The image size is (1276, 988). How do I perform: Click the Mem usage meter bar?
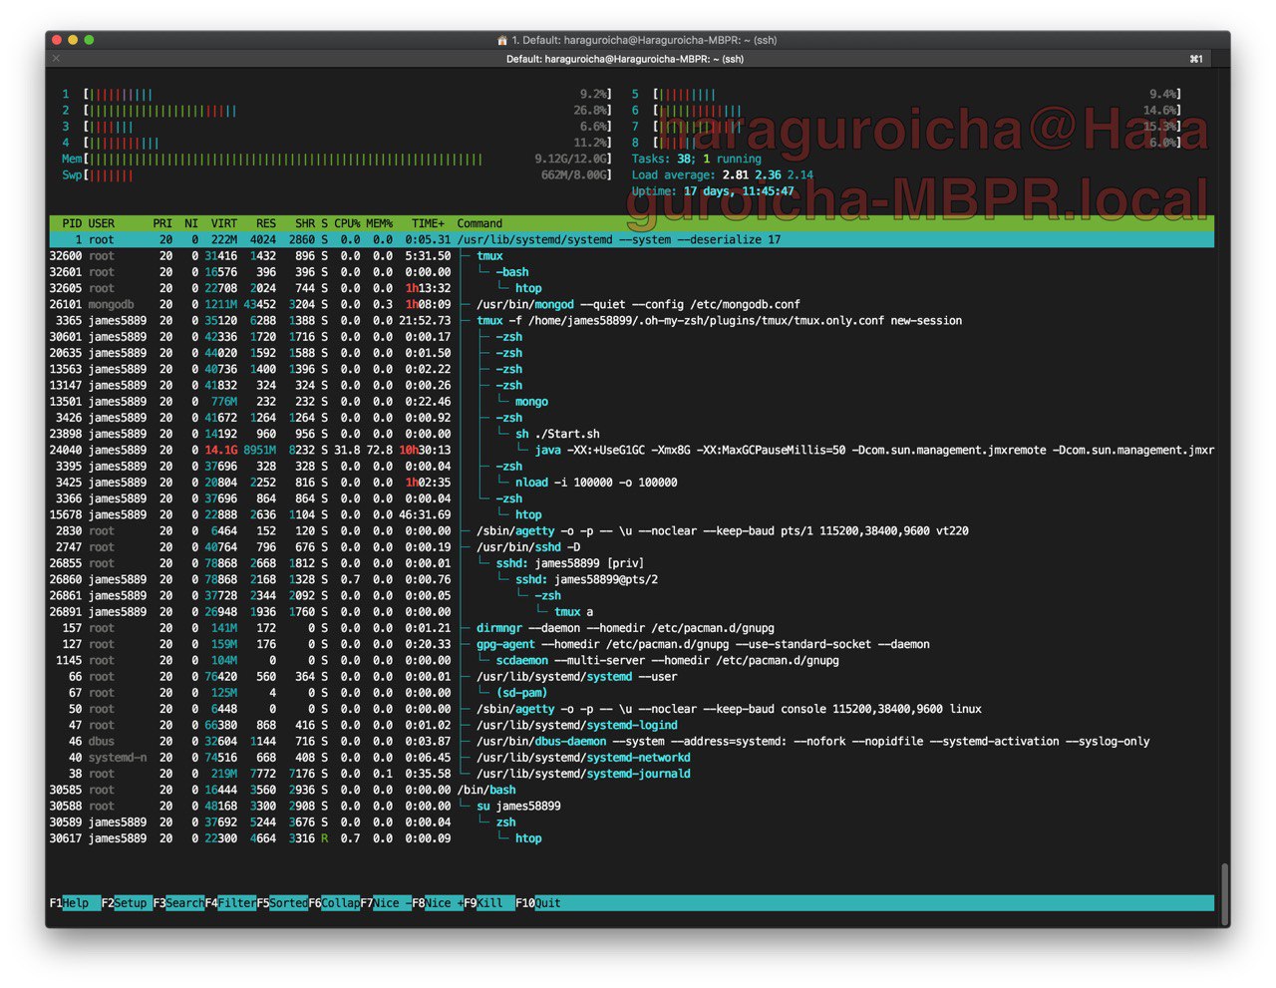(x=336, y=159)
